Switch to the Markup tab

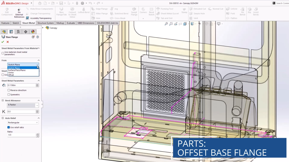(60, 23)
